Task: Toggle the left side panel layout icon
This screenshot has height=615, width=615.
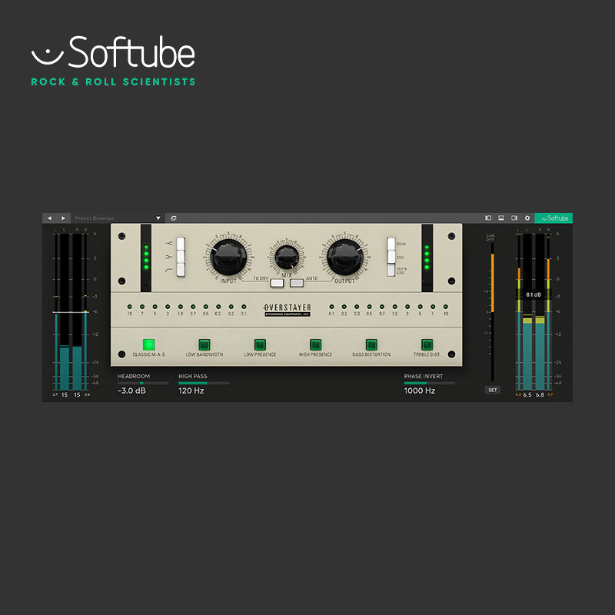Action: coord(488,218)
